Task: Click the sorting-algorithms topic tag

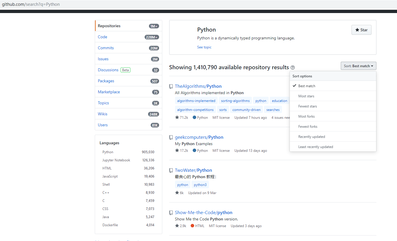Action: coord(235,101)
